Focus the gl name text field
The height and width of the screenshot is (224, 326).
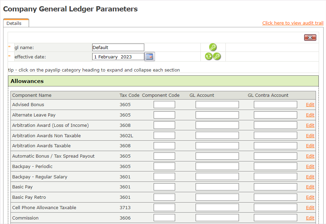coord(118,47)
